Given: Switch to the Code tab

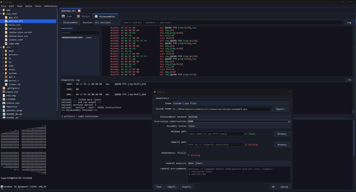Looking at the screenshot, I should [67, 16].
